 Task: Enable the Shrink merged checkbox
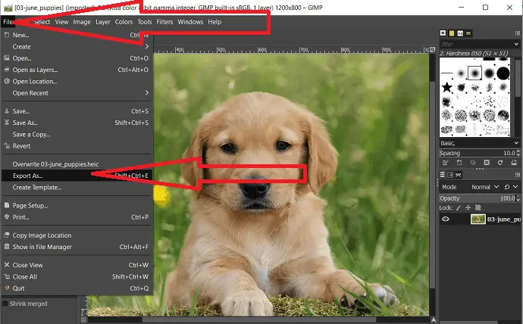pyautogui.click(x=6, y=304)
